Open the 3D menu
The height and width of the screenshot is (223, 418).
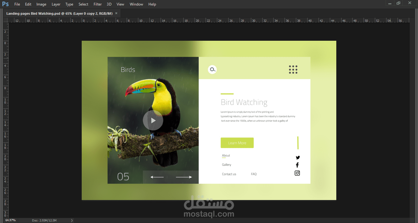click(x=109, y=4)
